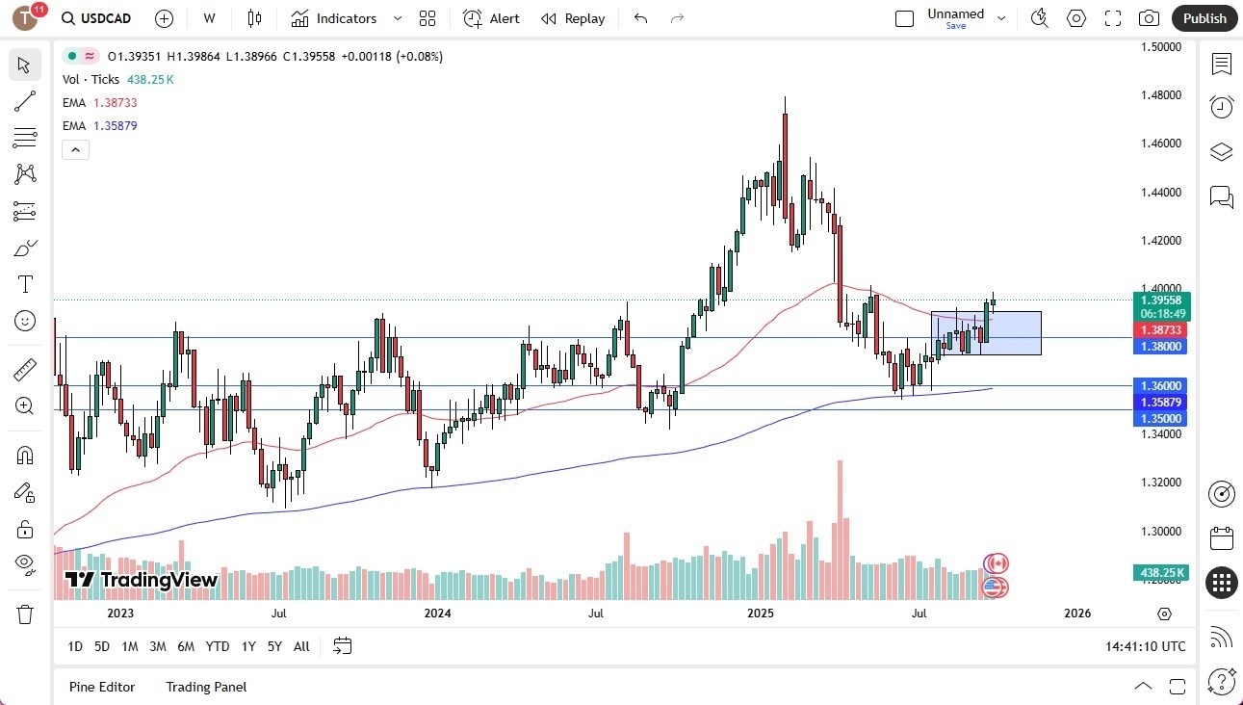Take a chart snapshot with the camera

(1150, 18)
